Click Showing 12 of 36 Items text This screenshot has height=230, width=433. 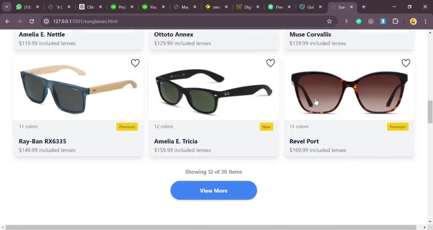[x=213, y=172]
